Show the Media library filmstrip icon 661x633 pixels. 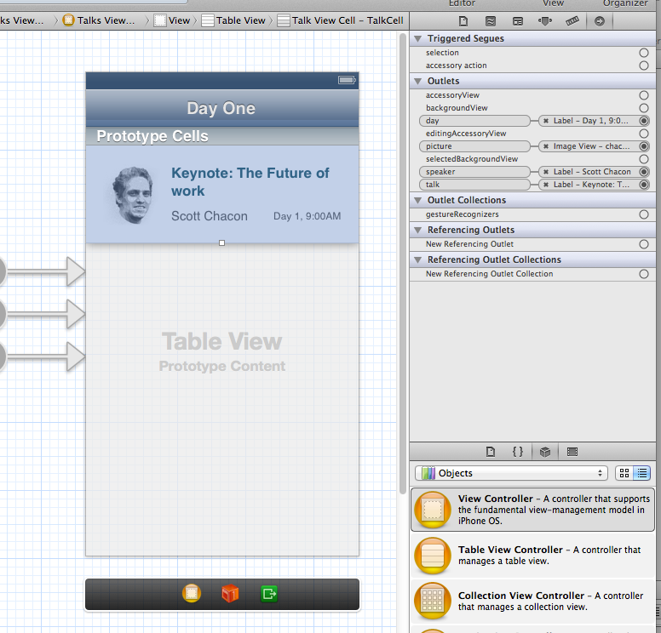tap(572, 452)
